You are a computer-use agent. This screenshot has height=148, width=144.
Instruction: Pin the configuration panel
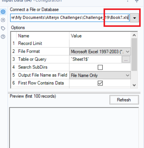coord(137,1)
